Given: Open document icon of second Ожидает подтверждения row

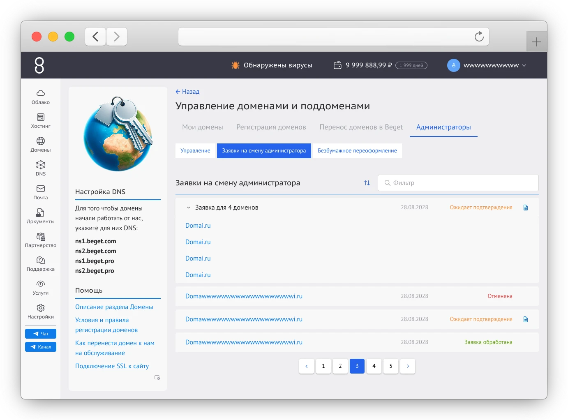Looking at the screenshot, I should 526,319.
